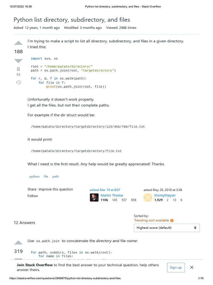Click the Sign up button
Image resolution: width=213 pixels, height=285 pixels.
coord(176,267)
